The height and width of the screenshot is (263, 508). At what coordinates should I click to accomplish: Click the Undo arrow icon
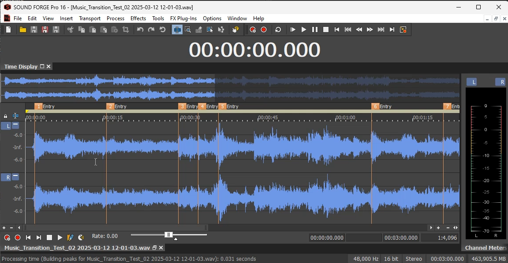pos(140,30)
